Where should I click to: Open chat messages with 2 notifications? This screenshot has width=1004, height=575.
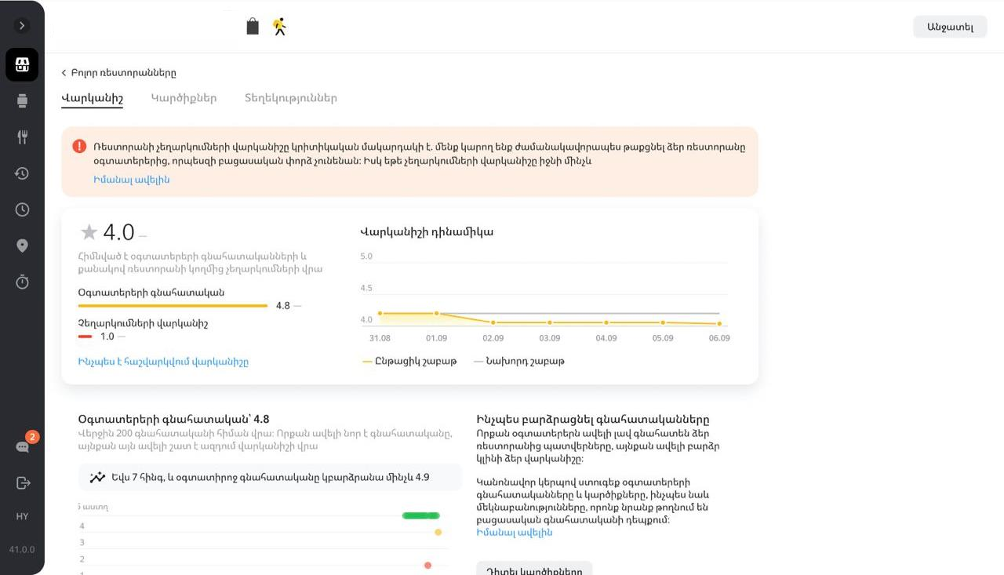(x=23, y=446)
